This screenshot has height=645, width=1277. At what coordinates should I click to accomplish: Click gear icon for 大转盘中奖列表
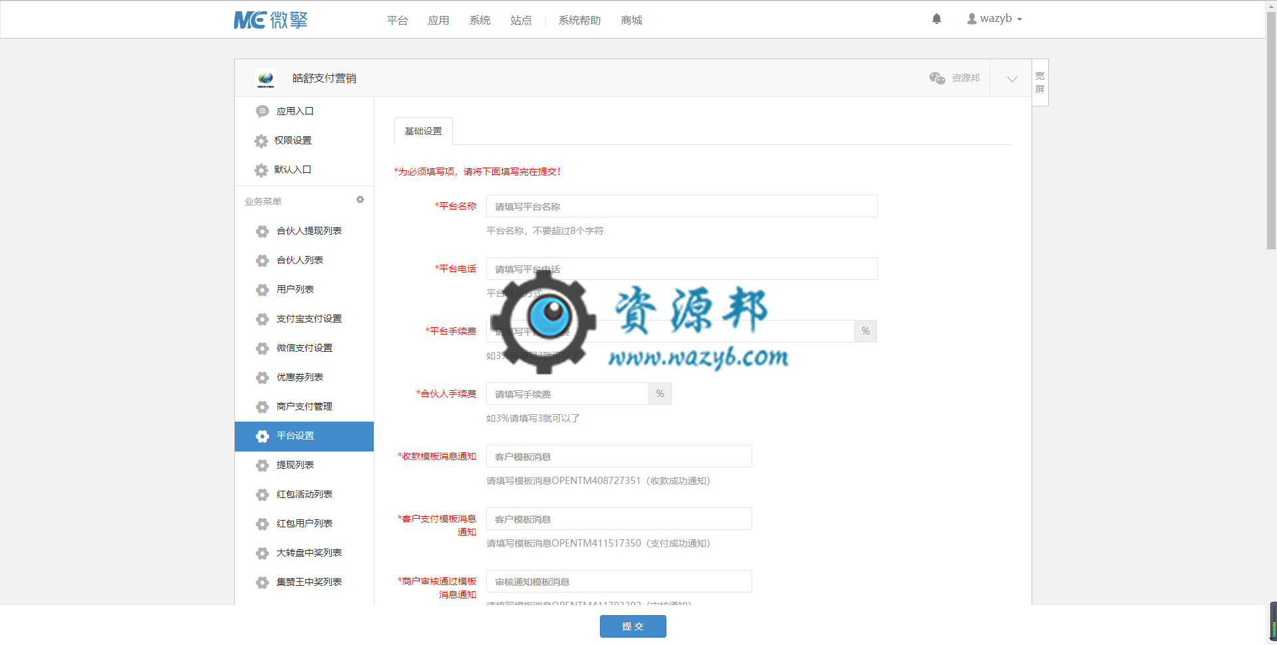262,553
